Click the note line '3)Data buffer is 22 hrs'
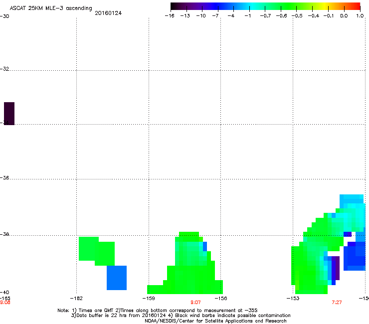This screenshot has height=324, width=369. point(181,316)
